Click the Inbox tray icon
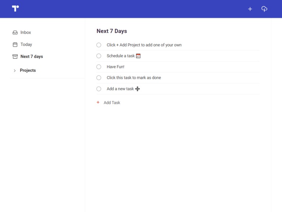The width and height of the screenshot is (282, 212). [15, 33]
